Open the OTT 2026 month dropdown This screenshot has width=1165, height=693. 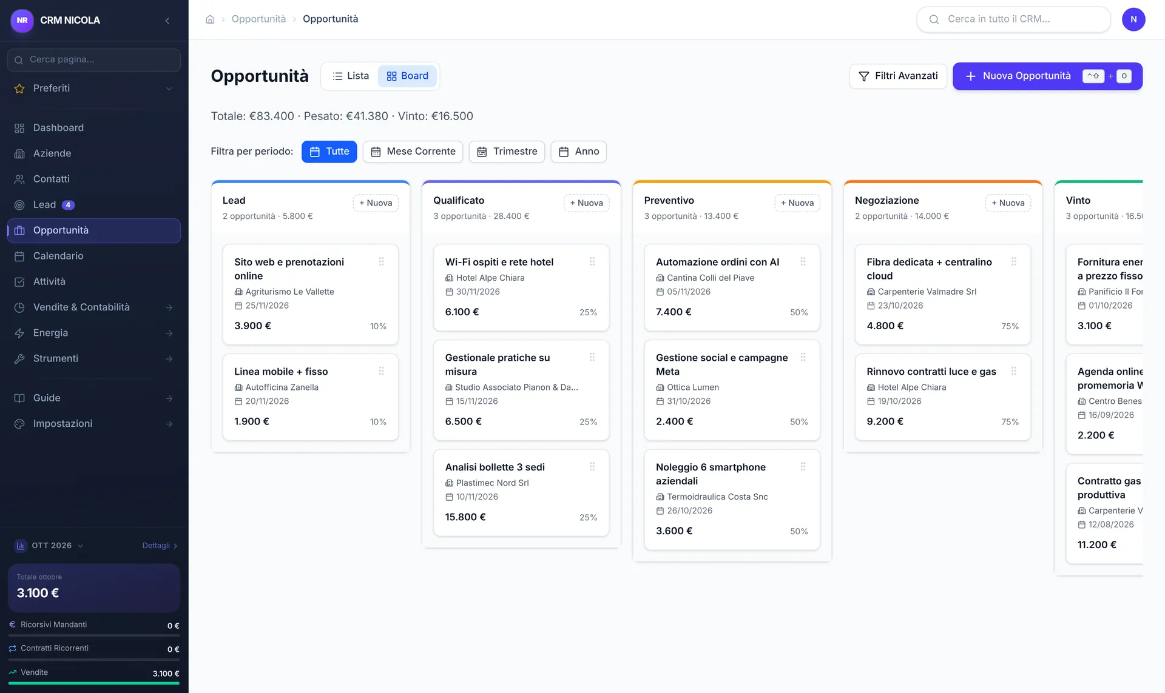(x=50, y=546)
